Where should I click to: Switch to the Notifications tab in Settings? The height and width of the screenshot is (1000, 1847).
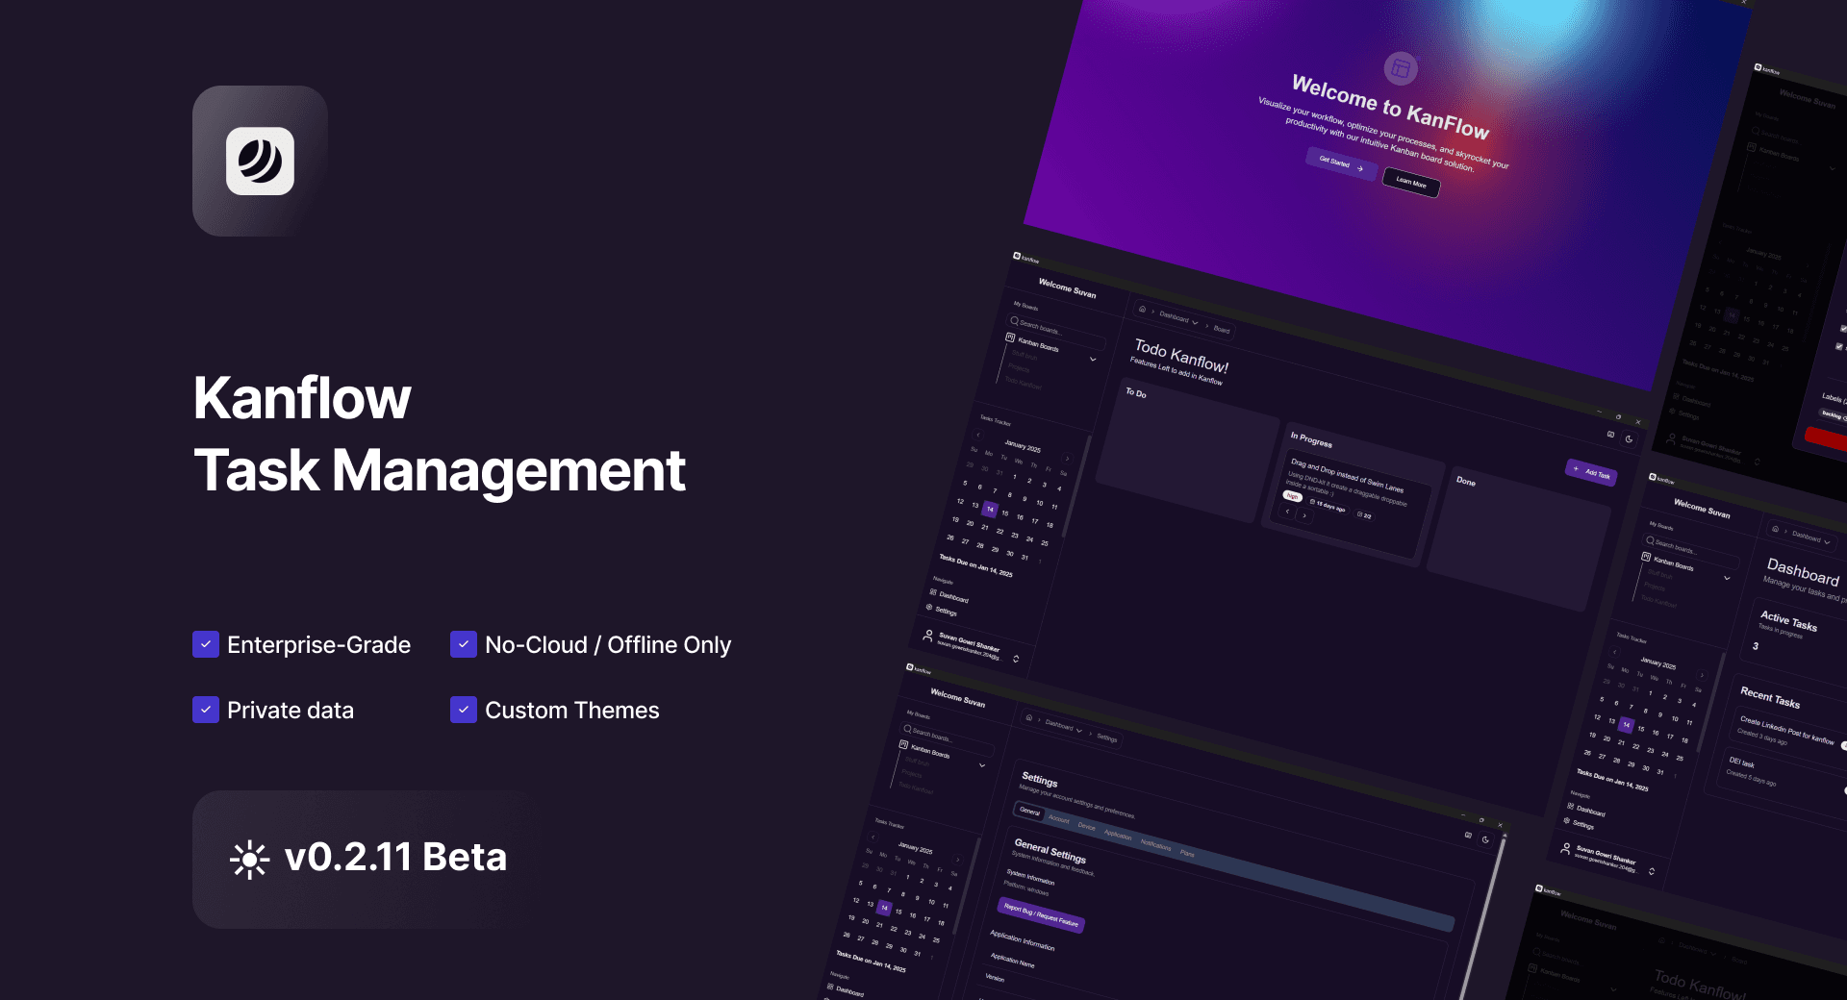(x=1156, y=845)
